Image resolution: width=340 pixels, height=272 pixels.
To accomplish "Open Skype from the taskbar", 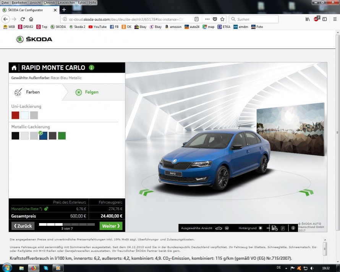I will (x=46, y=268).
